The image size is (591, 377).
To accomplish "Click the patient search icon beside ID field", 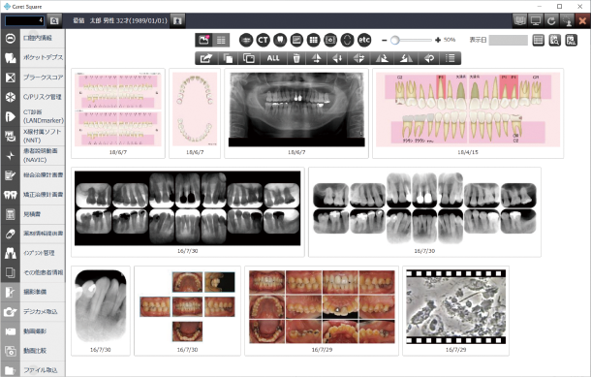I will pos(54,20).
